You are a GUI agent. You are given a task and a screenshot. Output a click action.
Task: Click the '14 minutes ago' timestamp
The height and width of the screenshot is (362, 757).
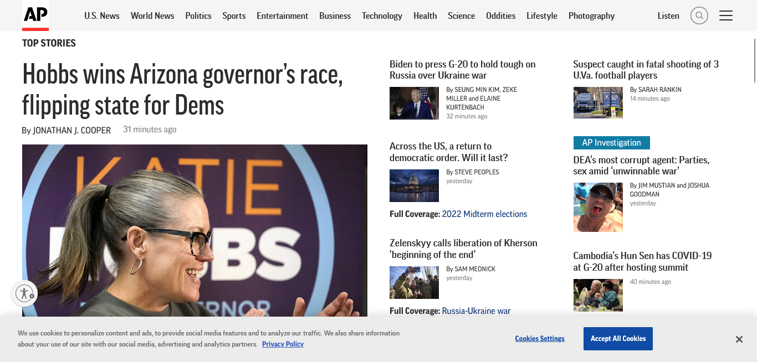(x=650, y=99)
